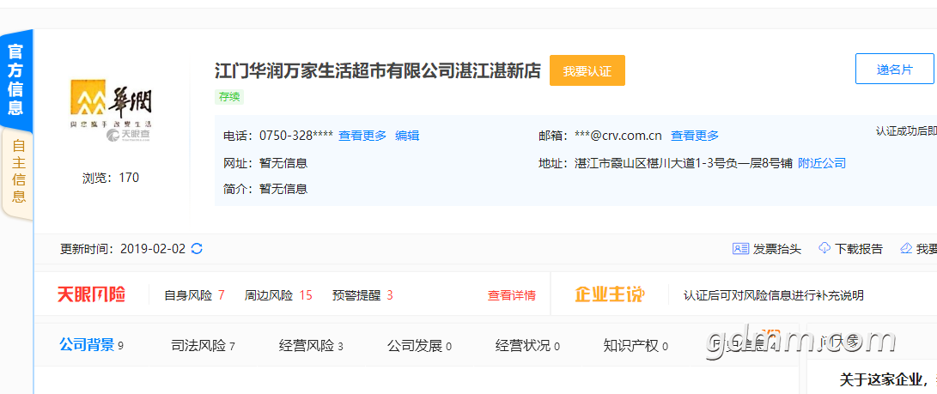Click the 发票抬头 link
This screenshot has width=937, height=394.
click(x=777, y=249)
